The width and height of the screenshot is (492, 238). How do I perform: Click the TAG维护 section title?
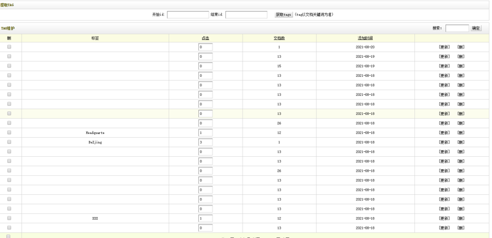(8, 28)
